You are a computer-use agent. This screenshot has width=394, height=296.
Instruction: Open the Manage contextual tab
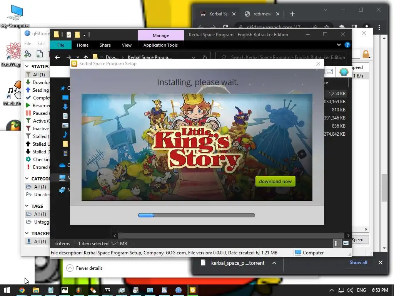[x=161, y=35]
